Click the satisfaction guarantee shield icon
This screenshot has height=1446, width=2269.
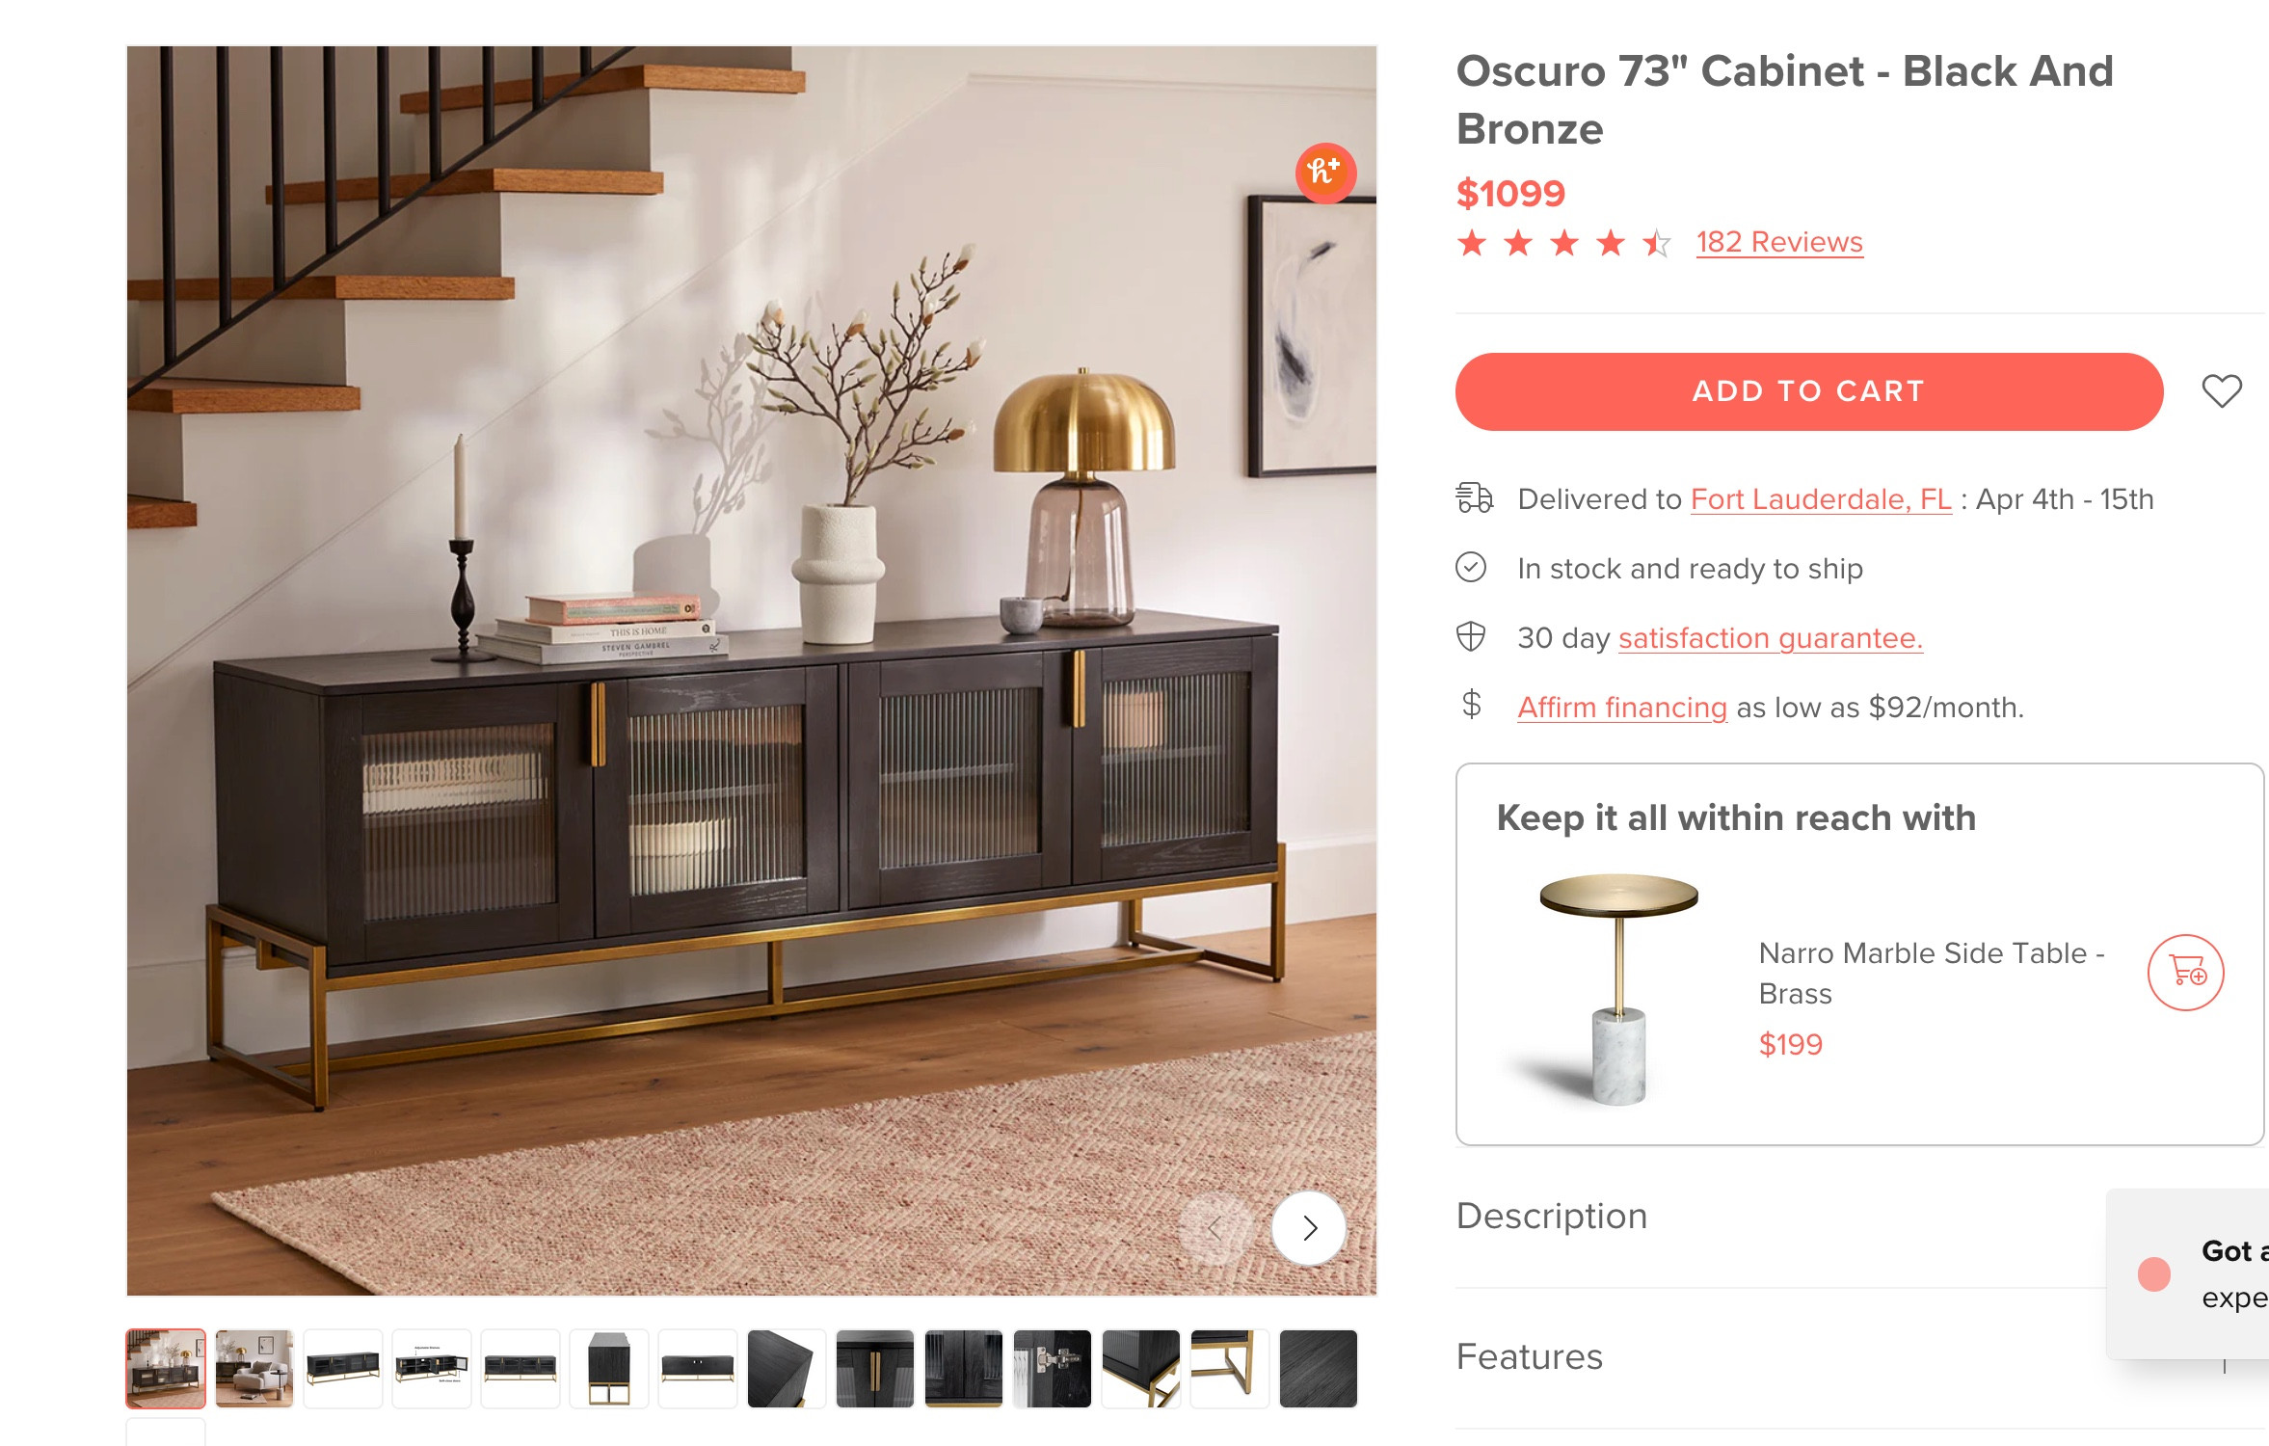point(1471,636)
